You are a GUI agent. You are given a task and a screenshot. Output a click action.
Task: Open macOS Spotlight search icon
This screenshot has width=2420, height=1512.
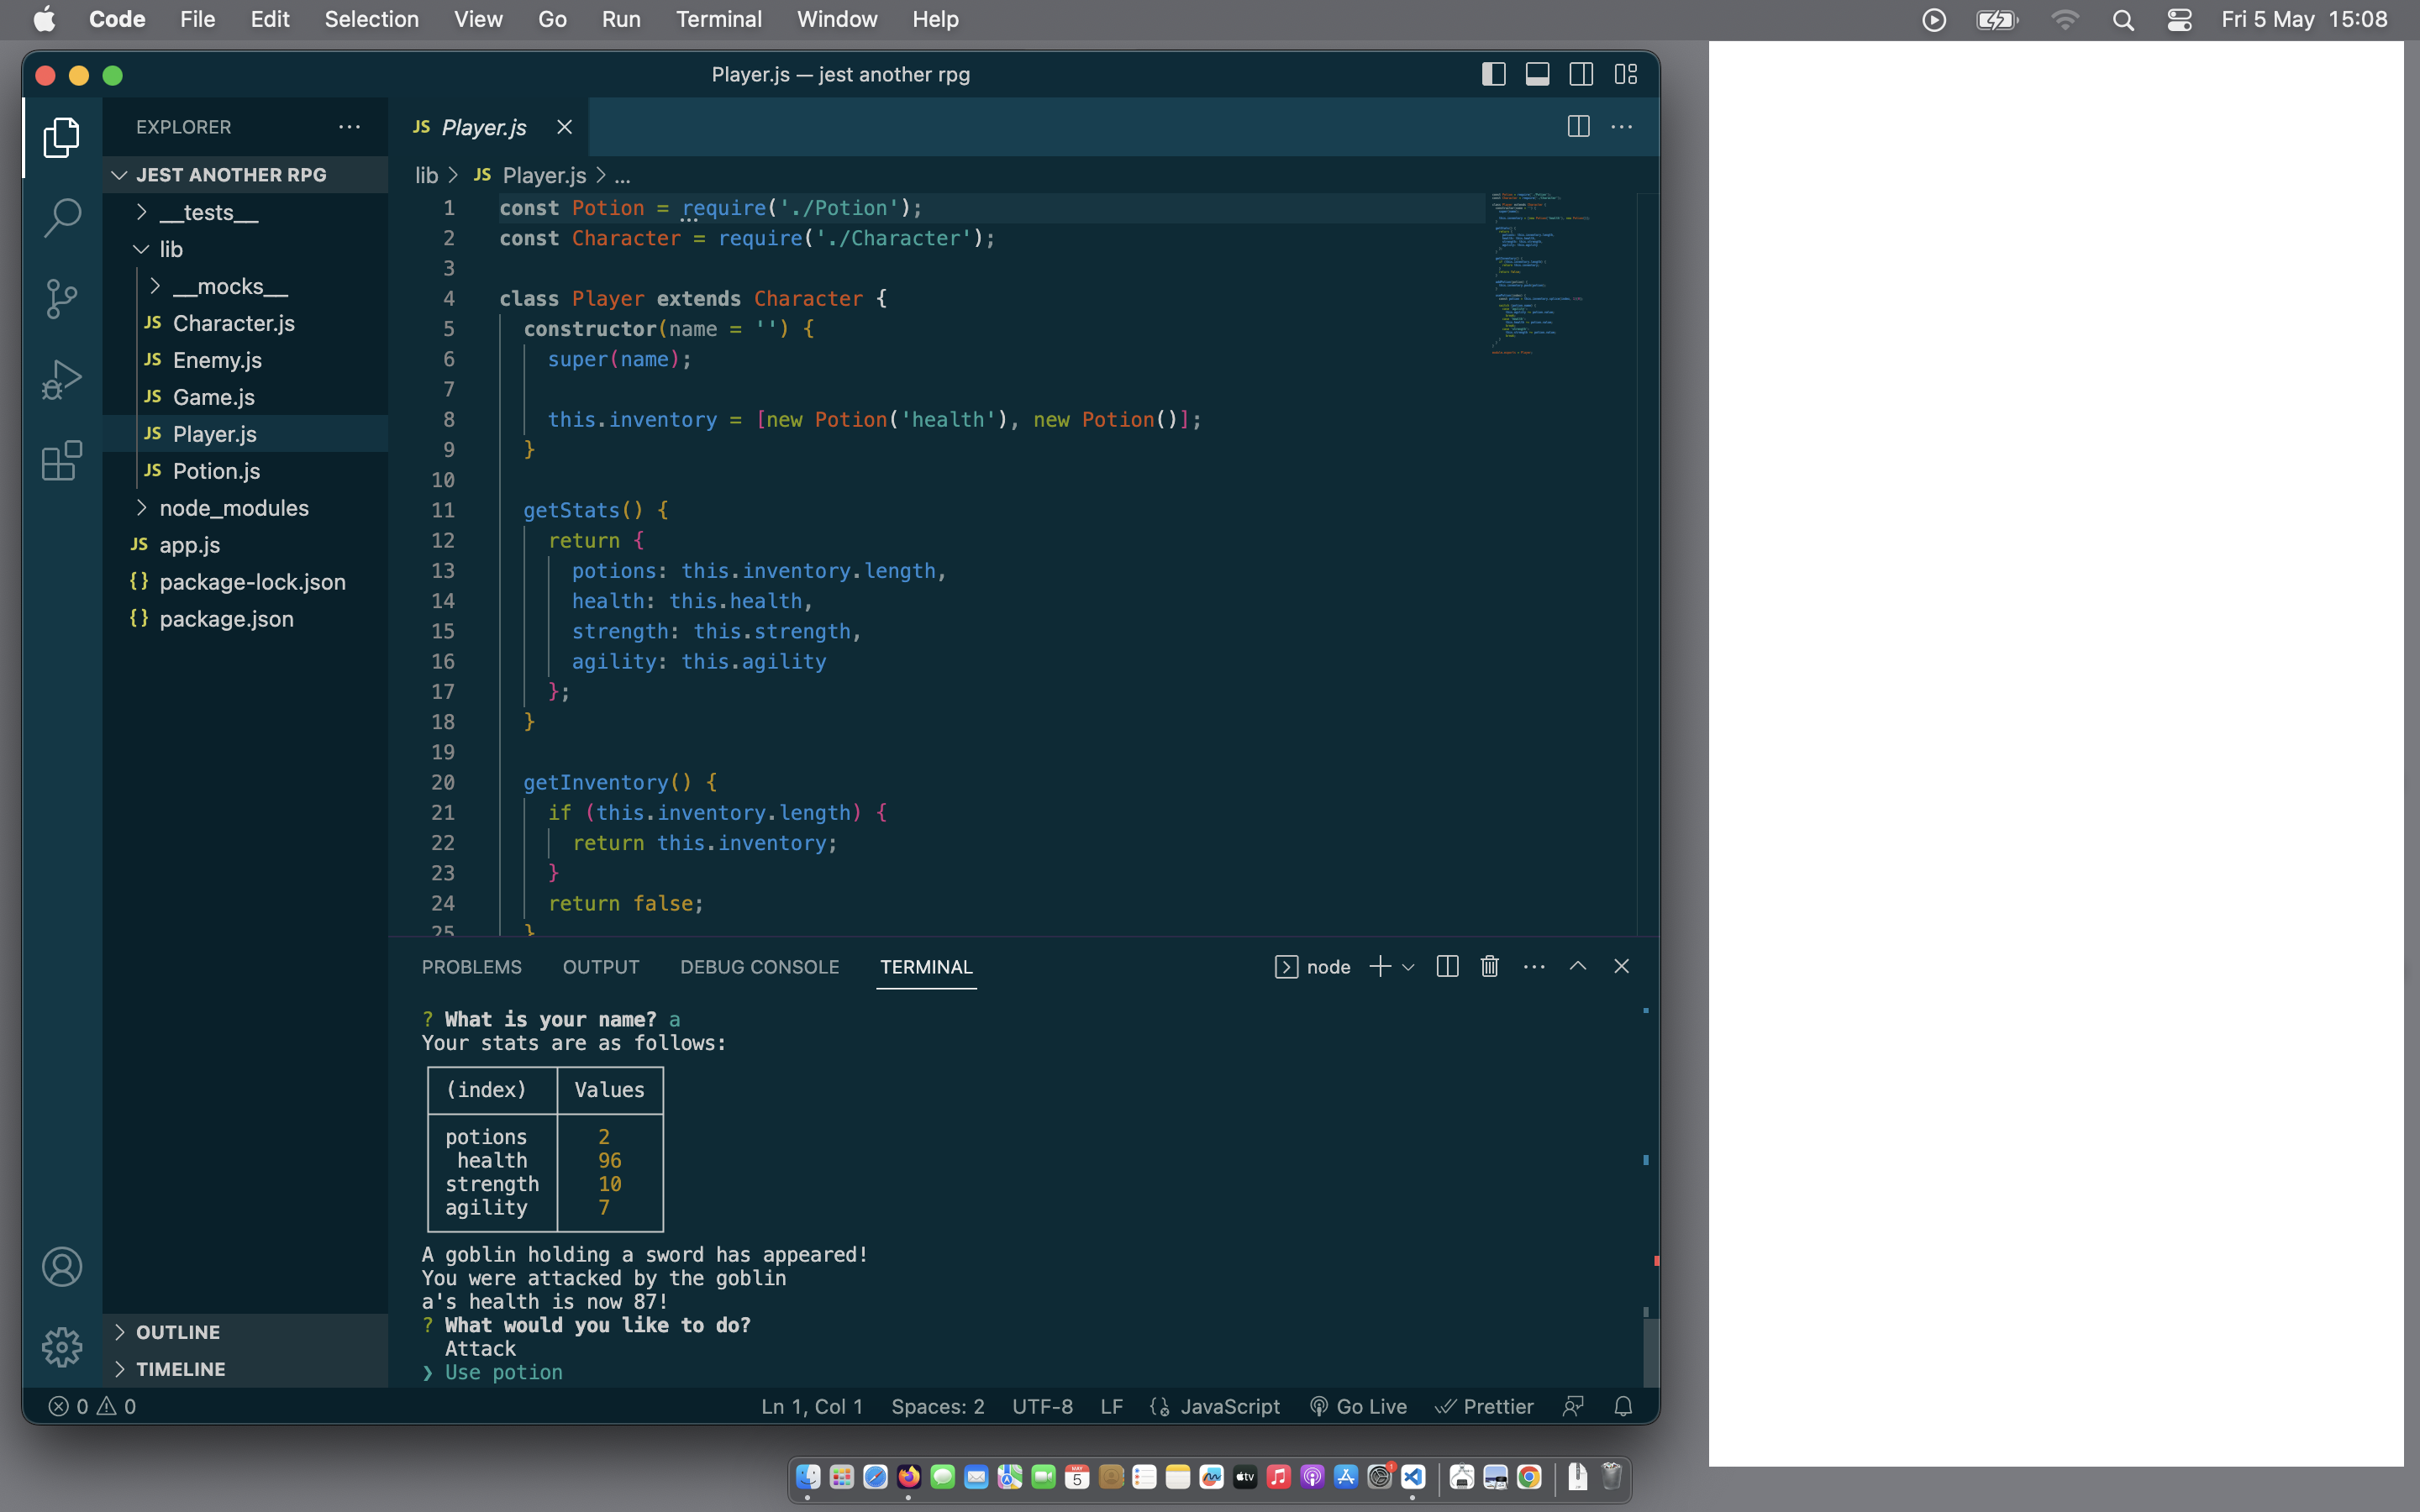coord(2123,19)
